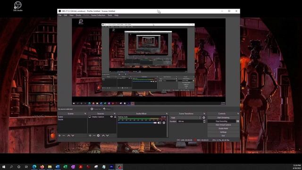The image size is (302, 170).
Task: Add a new scene with plus icon
Action: pyautogui.click(x=59, y=136)
